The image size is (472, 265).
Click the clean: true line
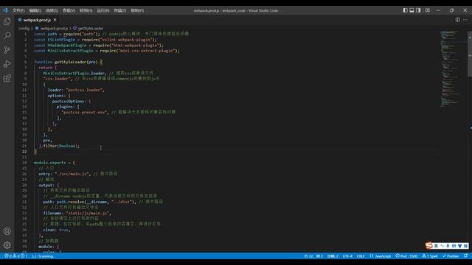click(x=57, y=230)
